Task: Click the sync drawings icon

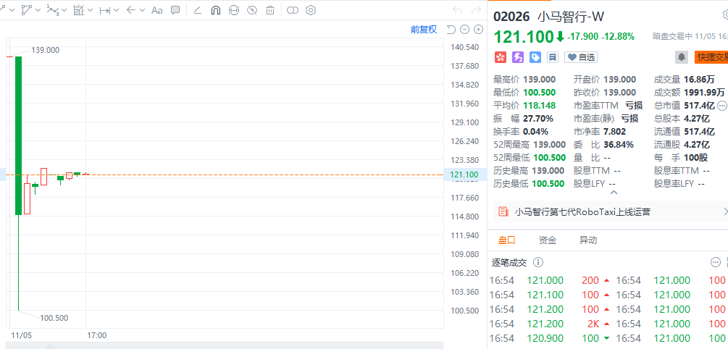Action: coord(234,9)
